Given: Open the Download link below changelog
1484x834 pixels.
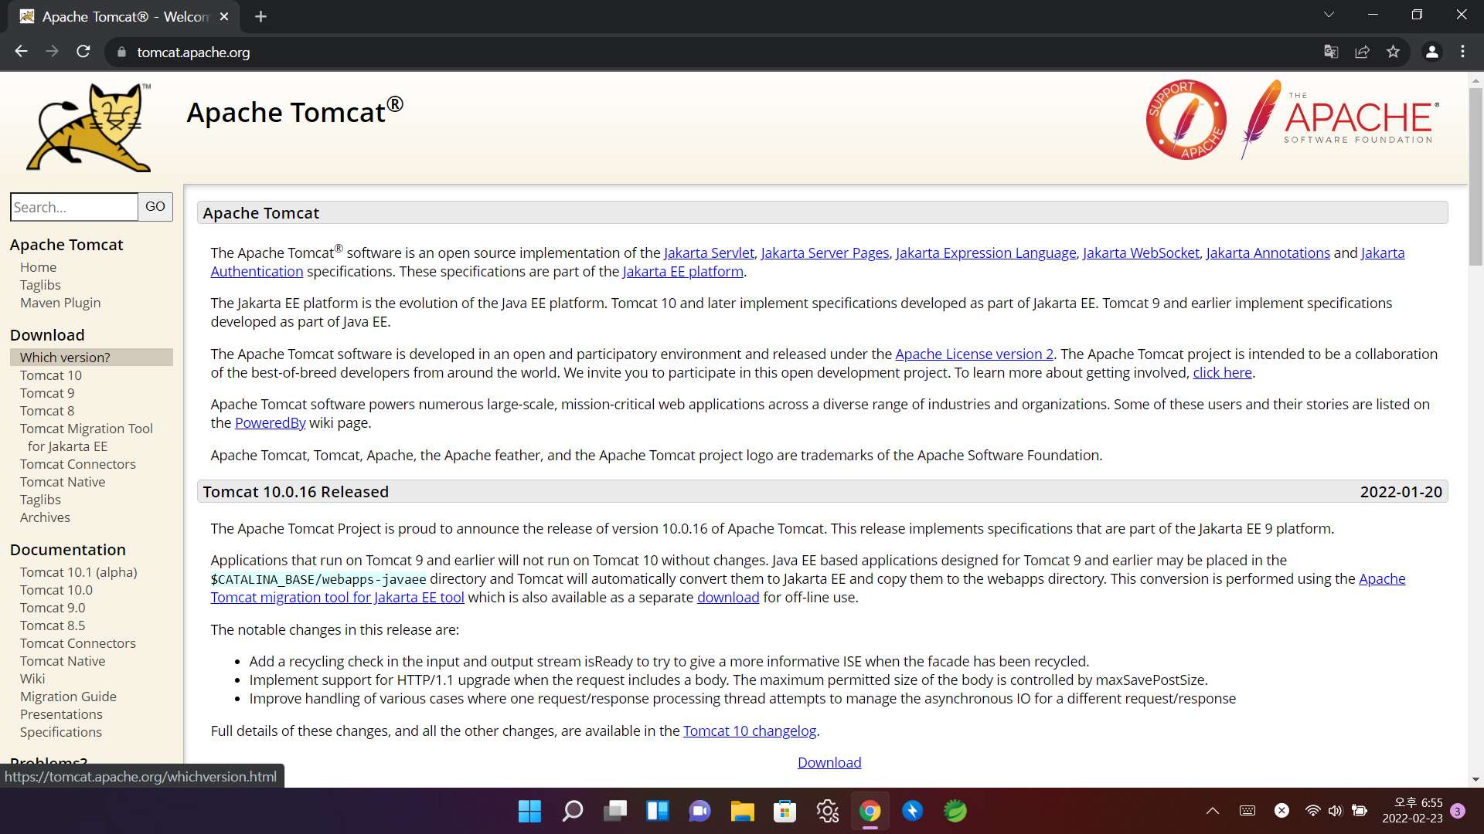Looking at the screenshot, I should (x=829, y=762).
